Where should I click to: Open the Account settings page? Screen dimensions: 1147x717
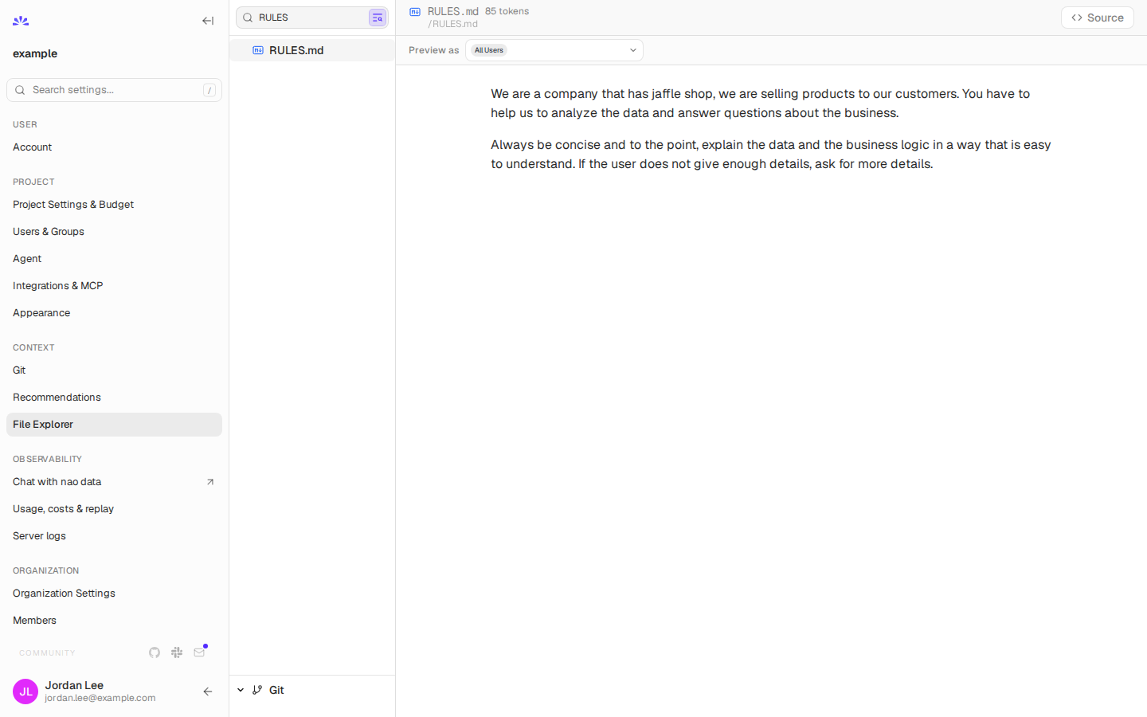[x=114, y=147]
